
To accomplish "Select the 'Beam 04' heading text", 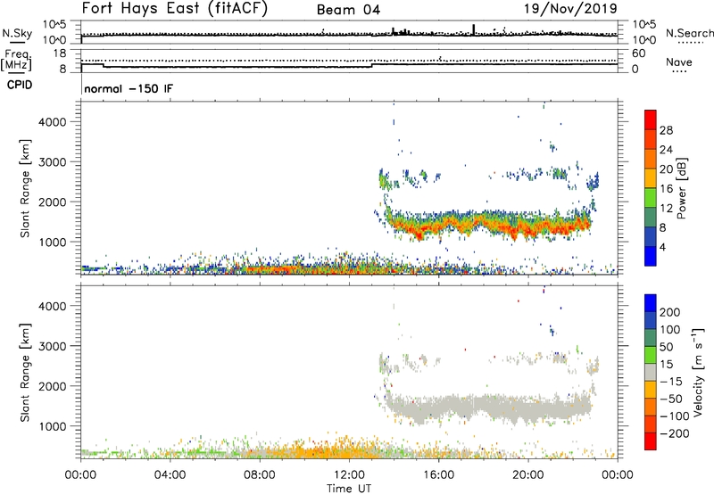I will coord(348,10).
